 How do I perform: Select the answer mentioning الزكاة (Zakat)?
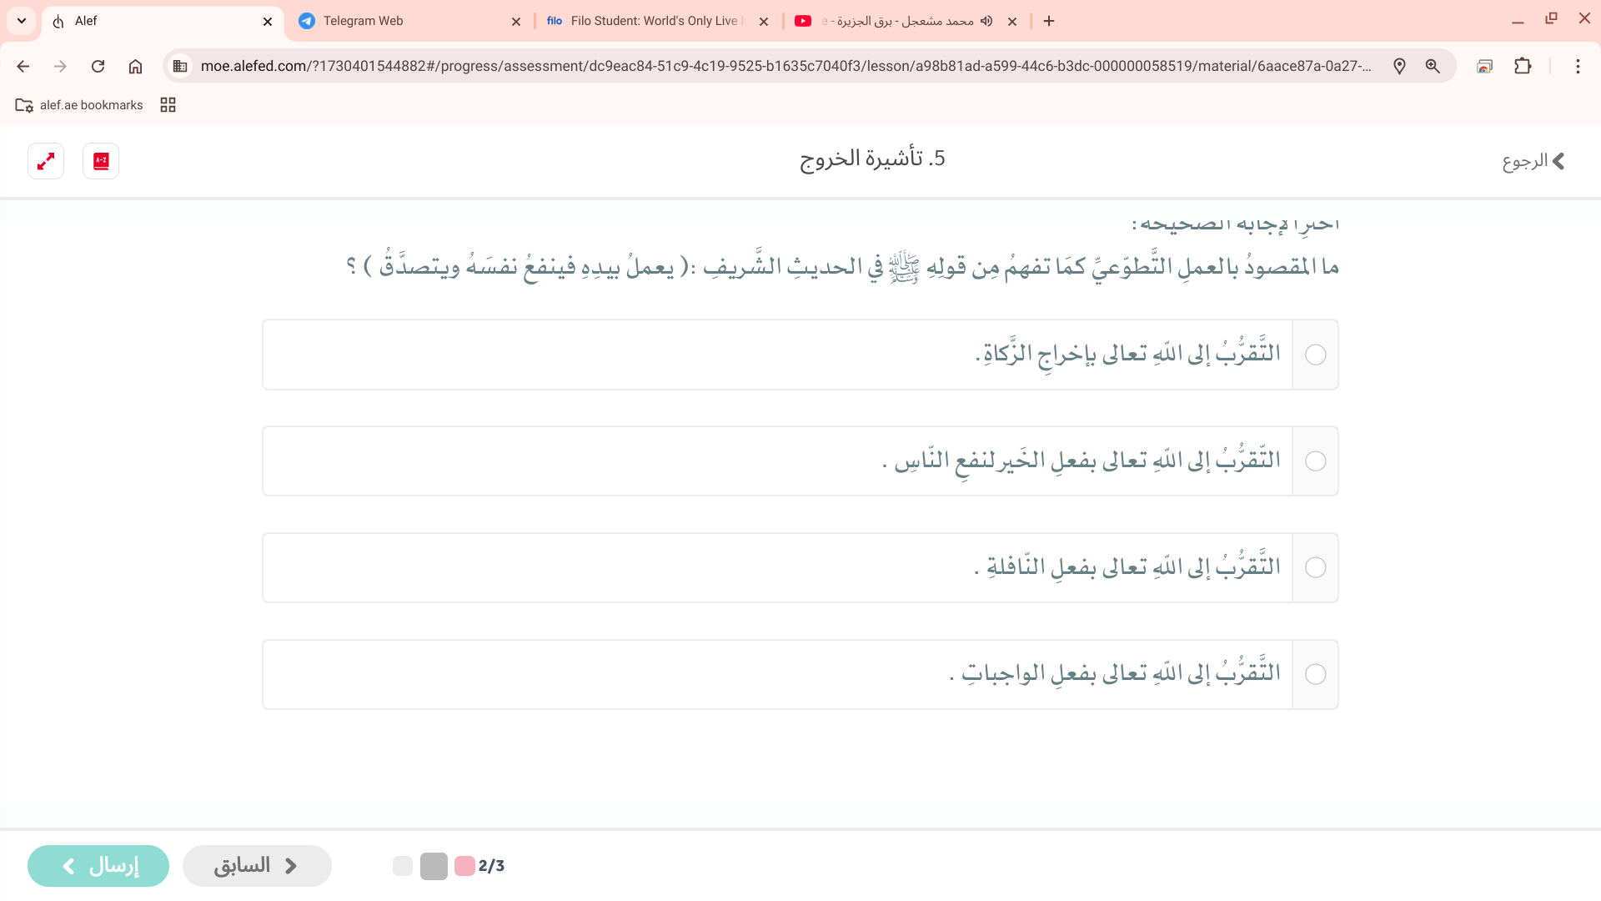[x=1315, y=355]
